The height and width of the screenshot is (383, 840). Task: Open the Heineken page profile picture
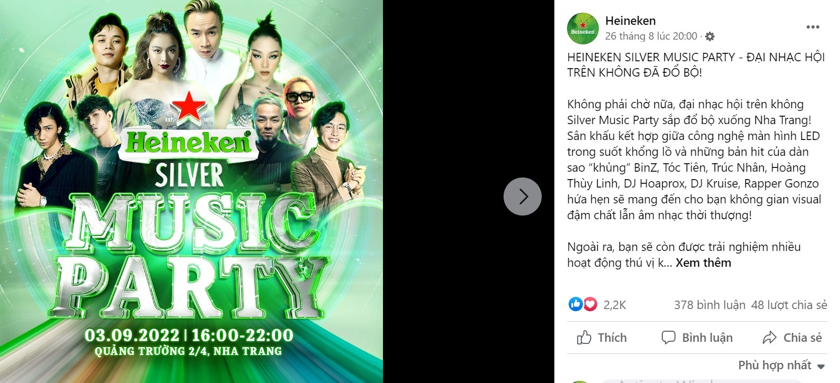coord(582,28)
